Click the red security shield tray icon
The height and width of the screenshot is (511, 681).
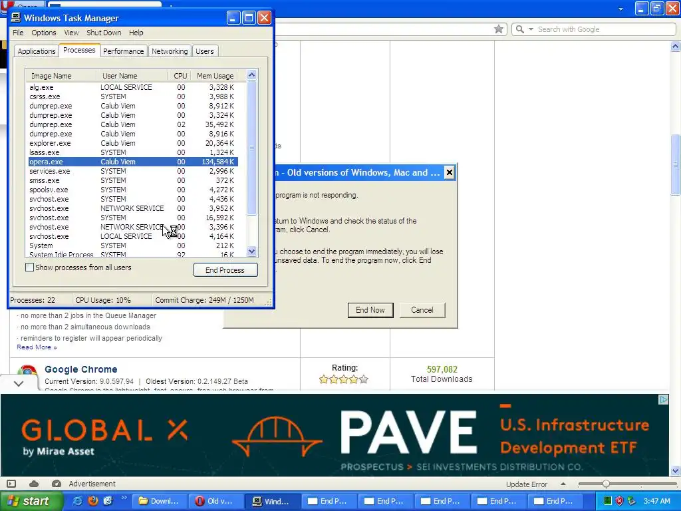tap(619, 501)
